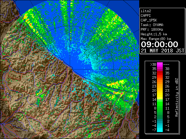Click the 'Reflectivity in dBZ' legend title
Image resolution: width=186 pixels, height=139 pixels.
point(177,97)
